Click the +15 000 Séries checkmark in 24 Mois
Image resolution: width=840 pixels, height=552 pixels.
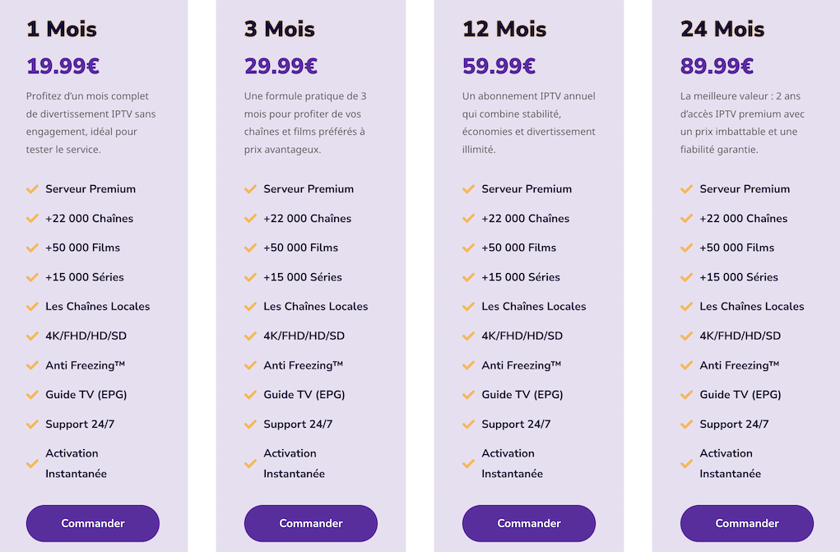click(687, 277)
